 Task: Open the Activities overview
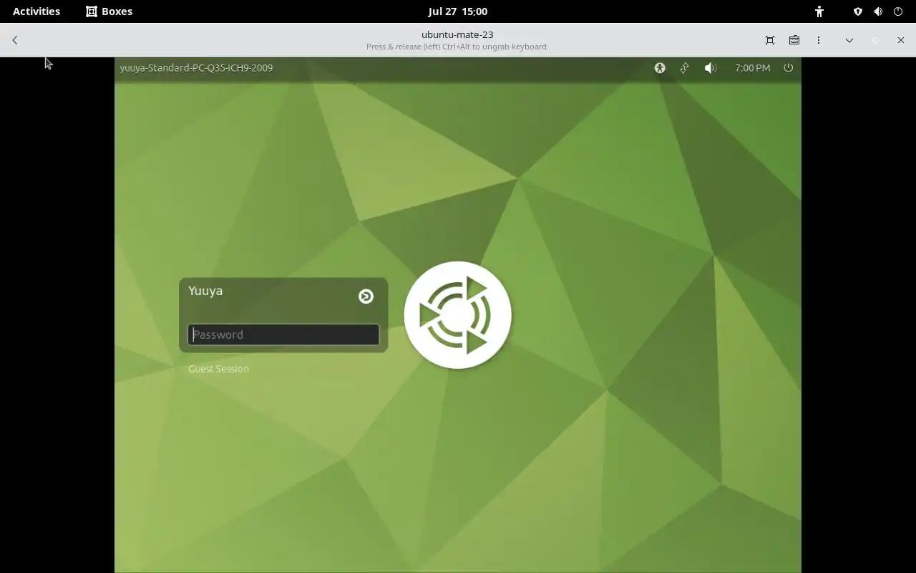[x=36, y=11]
